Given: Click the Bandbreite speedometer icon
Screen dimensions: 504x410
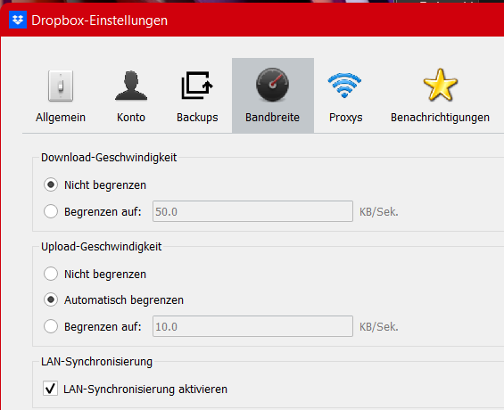Looking at the screenshot, I should click(273, 85).
